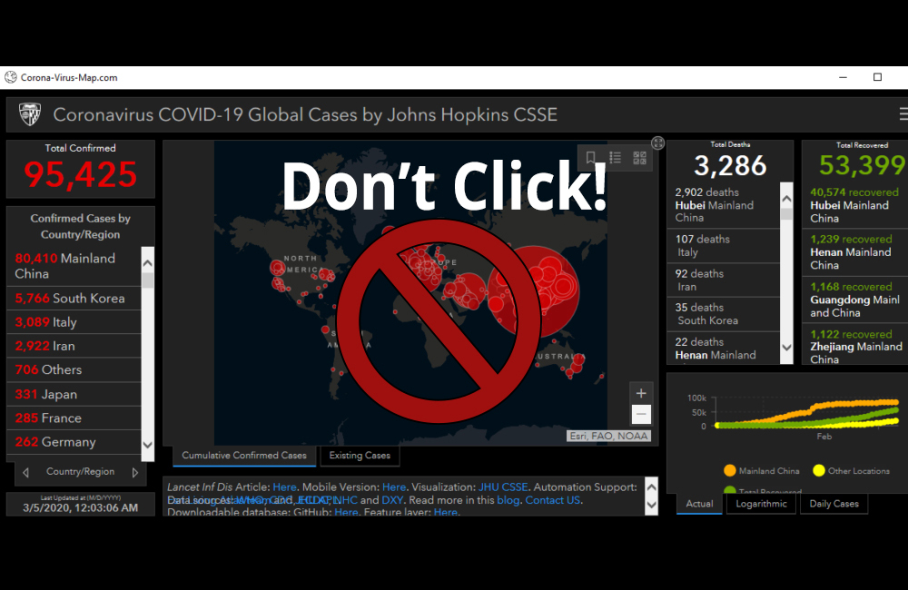Click the Corona-Virus-Map.com window title
Image resolution: width=908 pixels, height=590 pixels.
69,77
